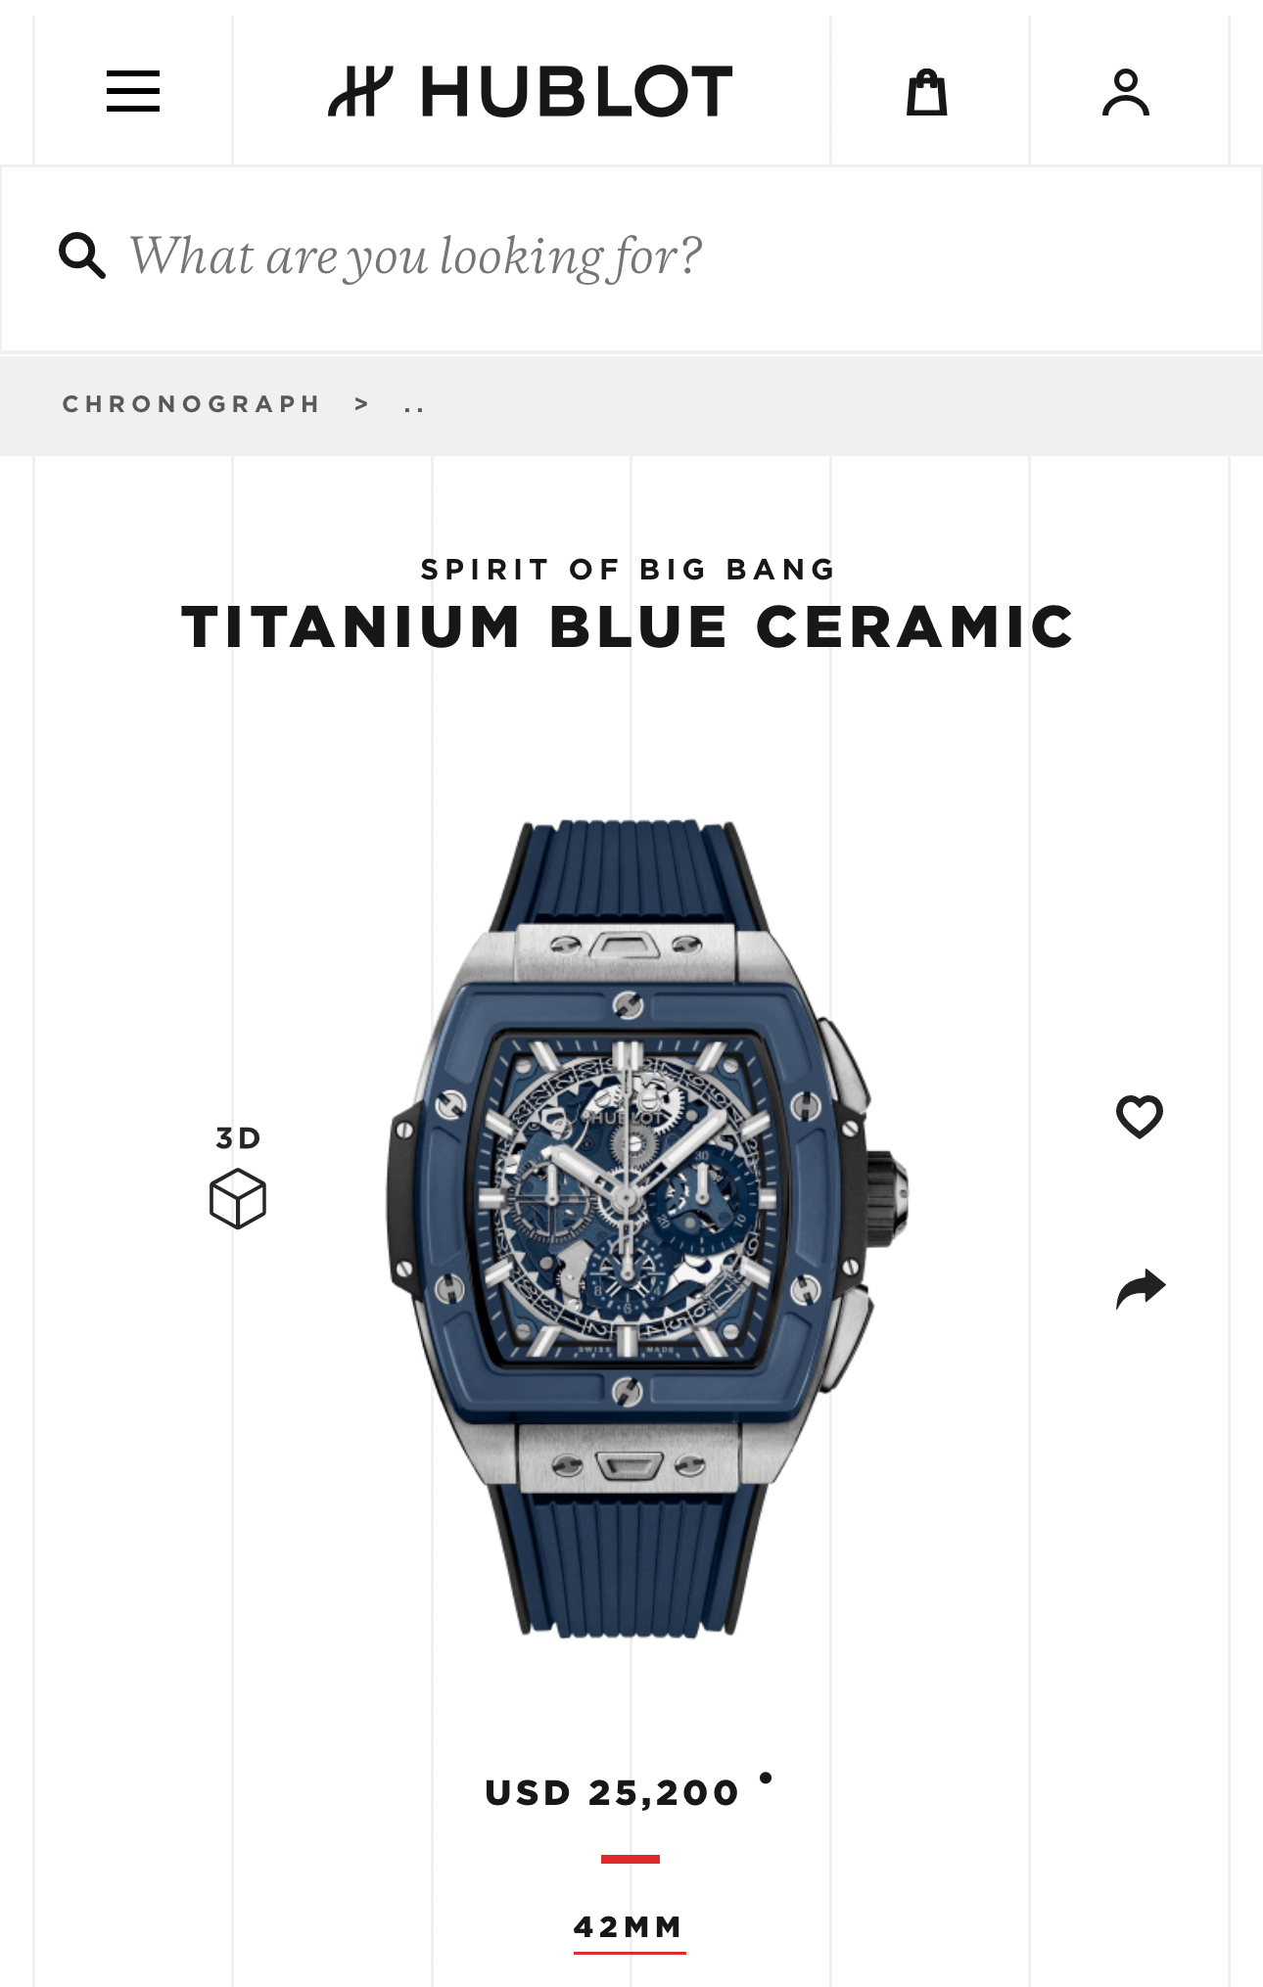This screenshot has height=1987, width=1263.
Task: Add watch to wishlist with heart icon
Action: click(x=1140, y=1116)
